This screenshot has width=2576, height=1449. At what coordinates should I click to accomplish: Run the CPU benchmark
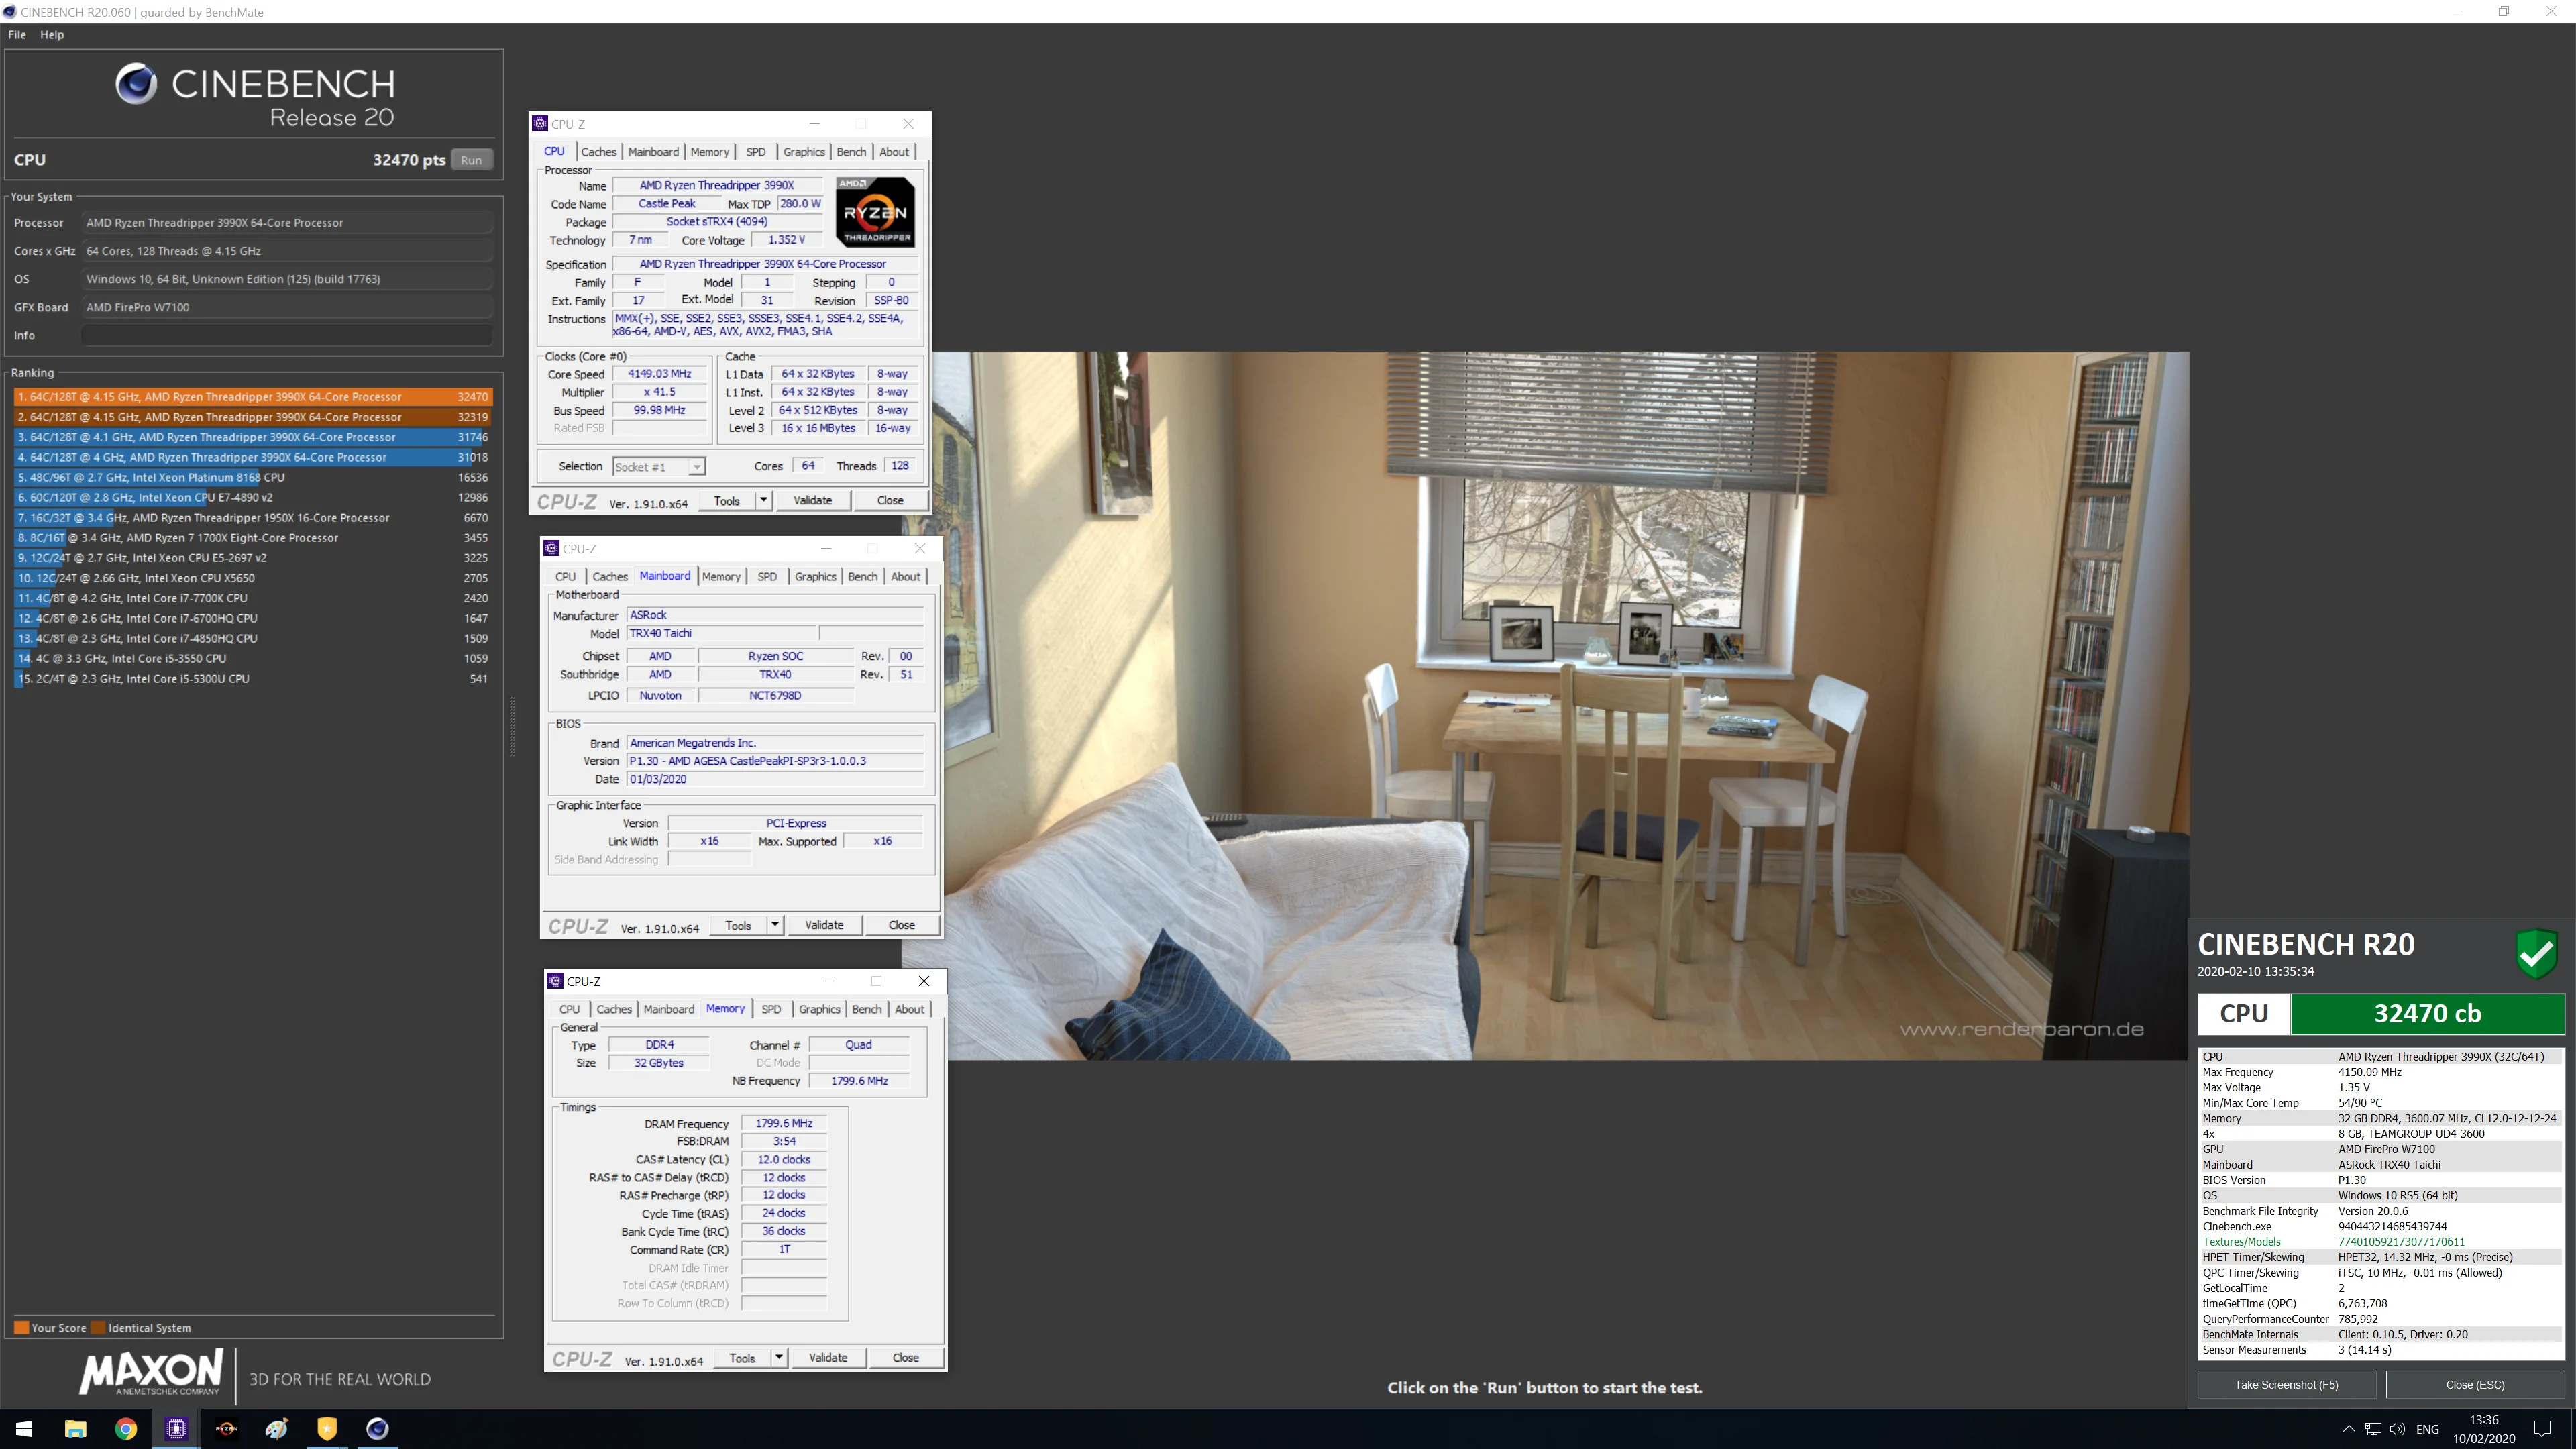pos(471,160)
